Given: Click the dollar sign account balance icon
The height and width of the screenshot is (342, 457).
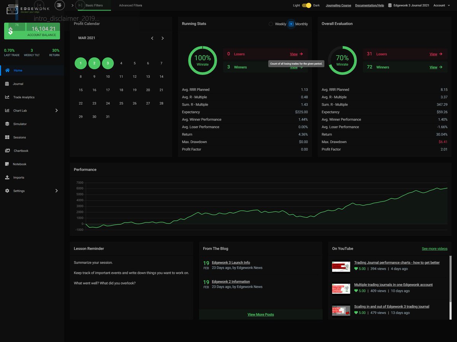Looking at the screenshot, I should click(10, 32).
